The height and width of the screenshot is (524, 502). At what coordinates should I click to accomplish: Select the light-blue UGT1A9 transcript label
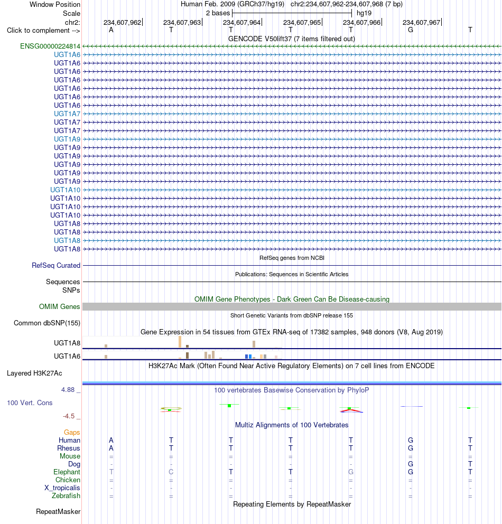click(67, 139)
